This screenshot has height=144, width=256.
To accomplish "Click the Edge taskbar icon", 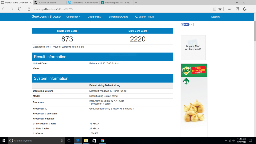I will pos(78,140).
